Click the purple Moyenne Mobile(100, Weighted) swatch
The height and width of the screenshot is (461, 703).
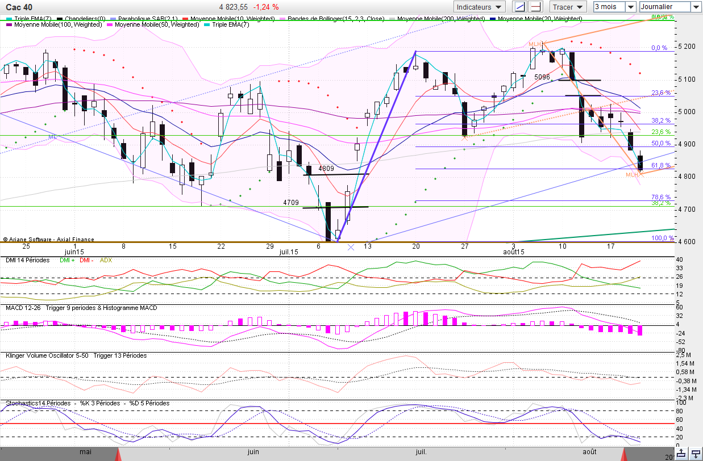coord(9,25)
